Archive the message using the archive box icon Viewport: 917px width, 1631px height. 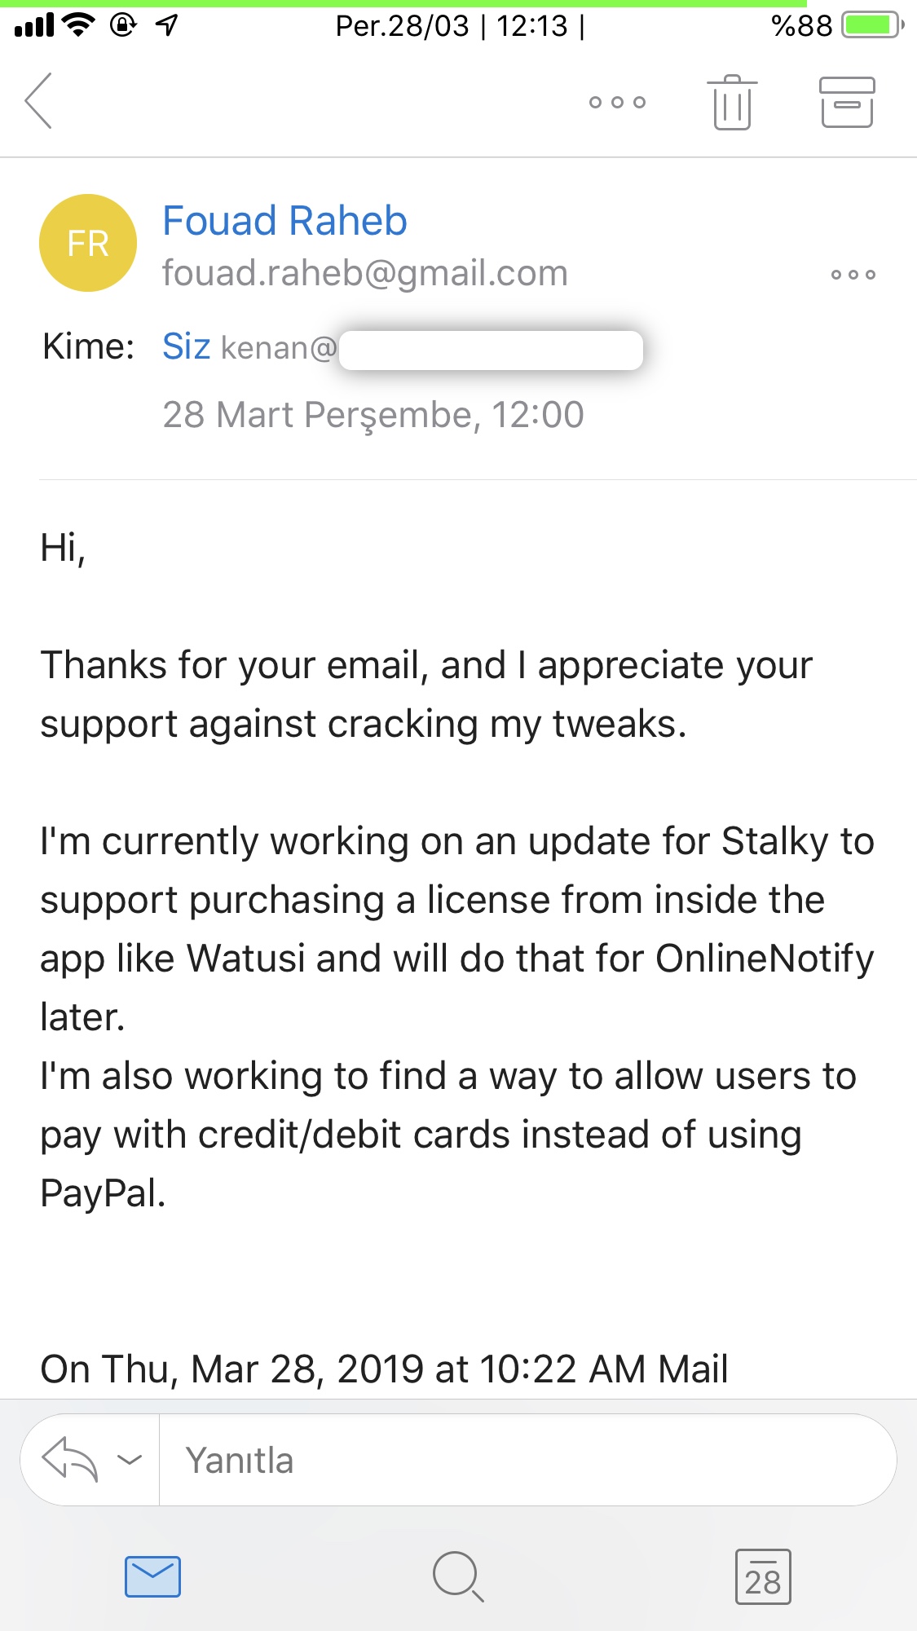tap(847, 102)
